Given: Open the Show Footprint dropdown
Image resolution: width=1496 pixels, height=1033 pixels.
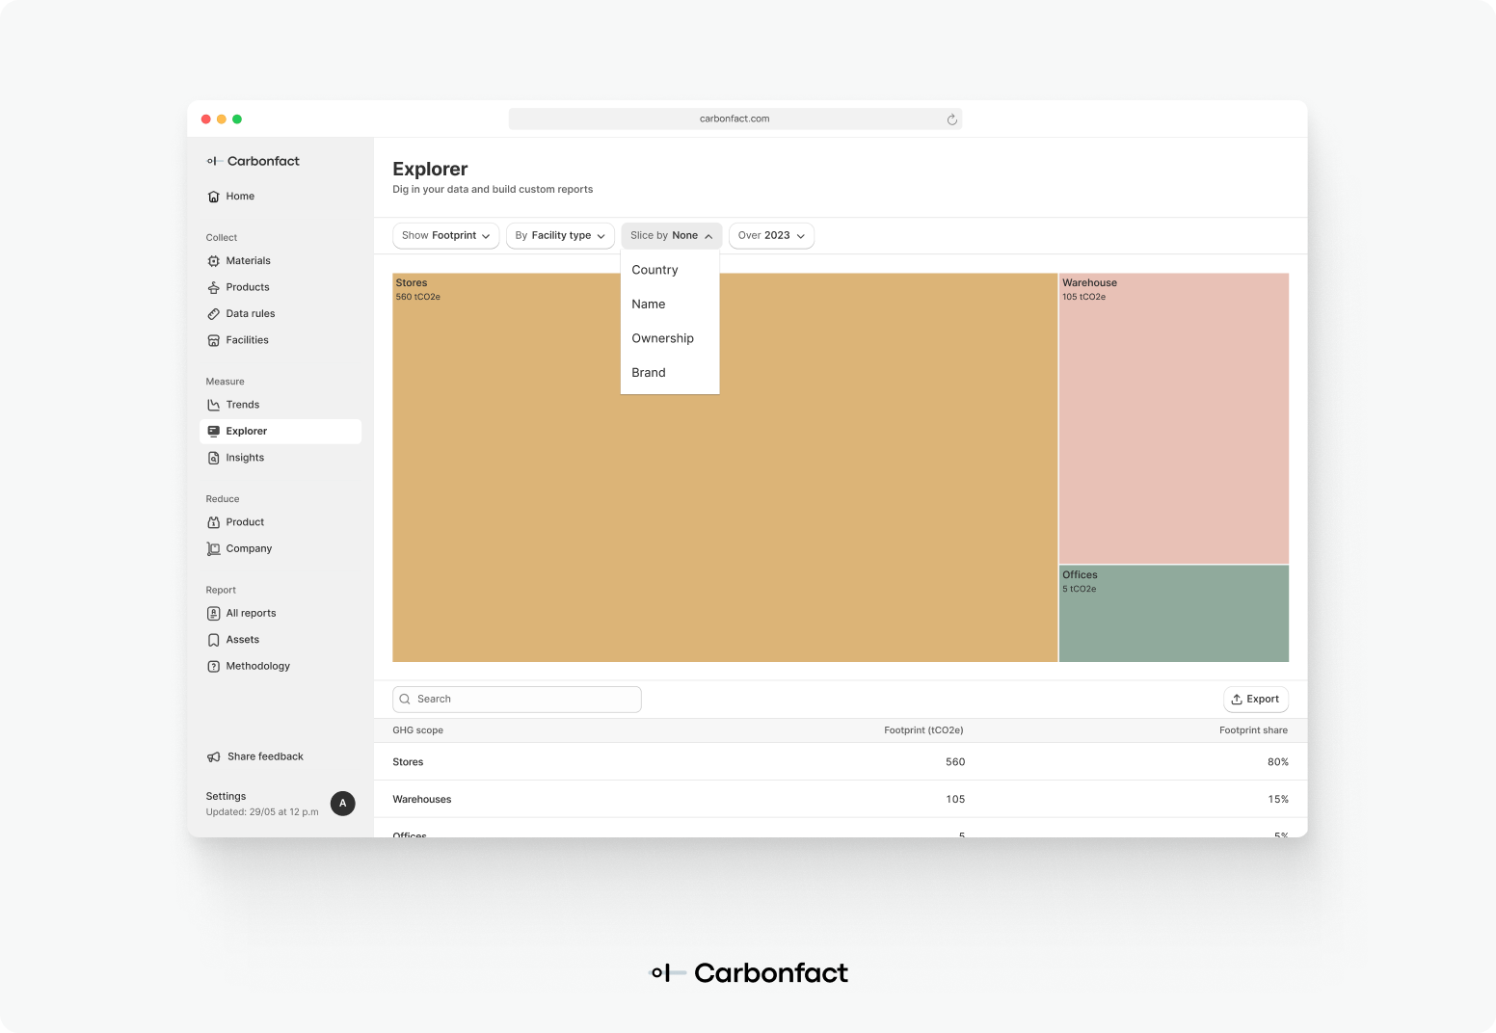Looking at the screenshot, I should 445,236.
